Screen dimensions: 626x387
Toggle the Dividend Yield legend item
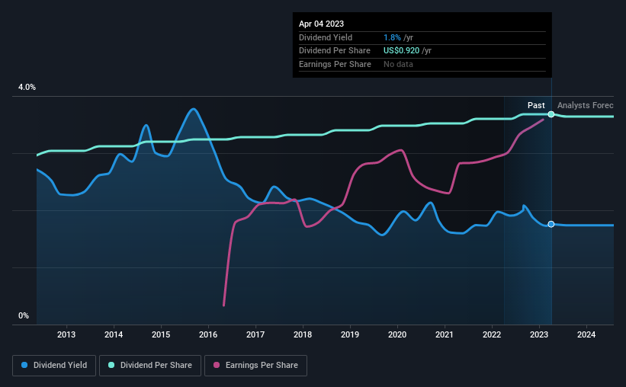point(53,366)
